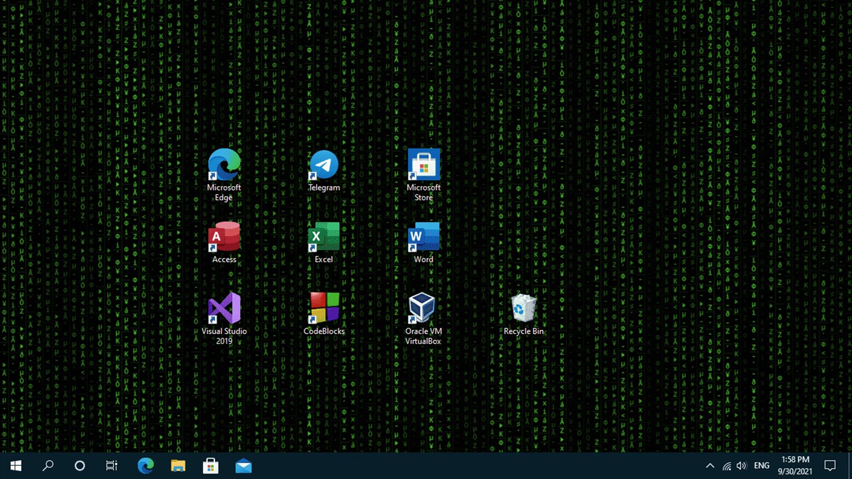Open Telegram from the desktop

[323, 164]
